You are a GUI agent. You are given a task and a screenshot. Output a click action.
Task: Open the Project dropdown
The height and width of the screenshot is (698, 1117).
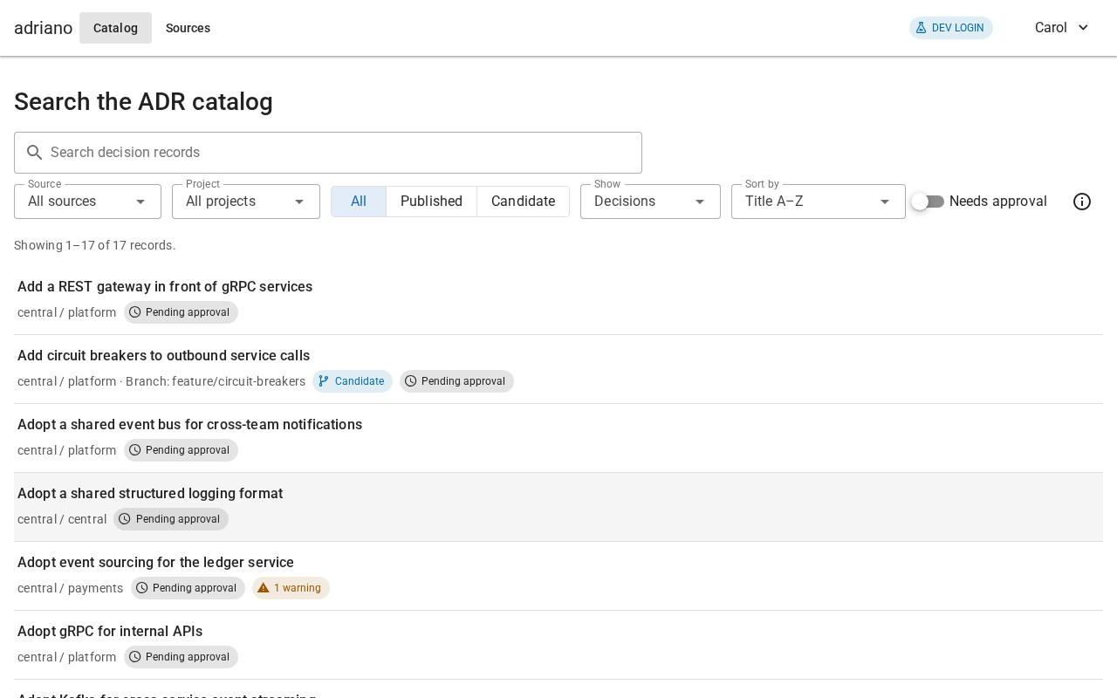click(x=246, y=202)
